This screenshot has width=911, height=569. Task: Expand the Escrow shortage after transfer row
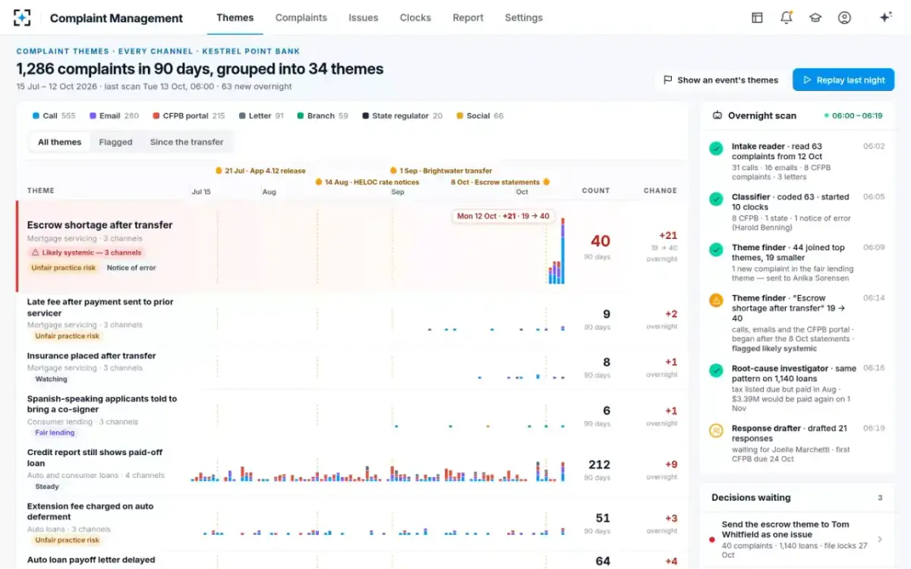[x=352, y=247]
